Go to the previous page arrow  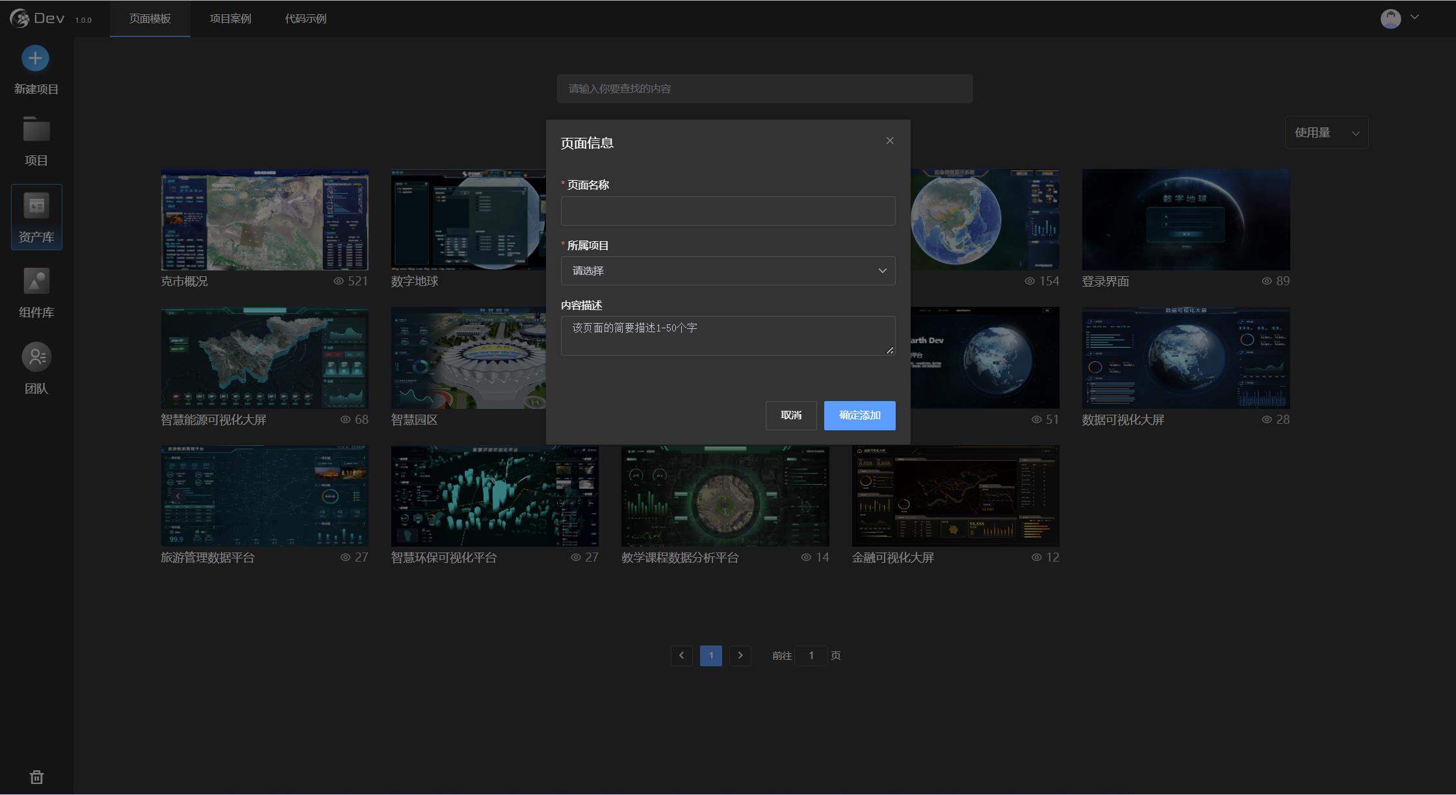click(681, 655)
